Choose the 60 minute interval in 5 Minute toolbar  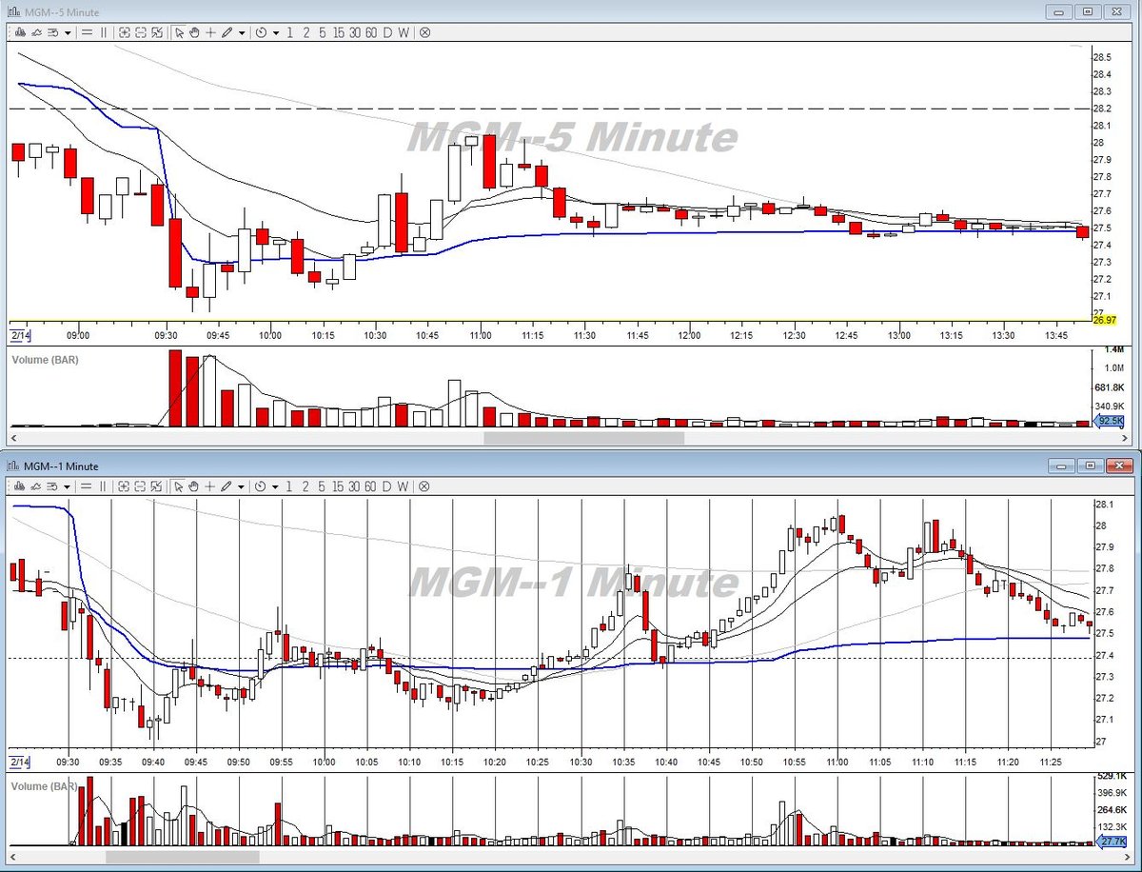pyautogui.click(x=371, y=32)
